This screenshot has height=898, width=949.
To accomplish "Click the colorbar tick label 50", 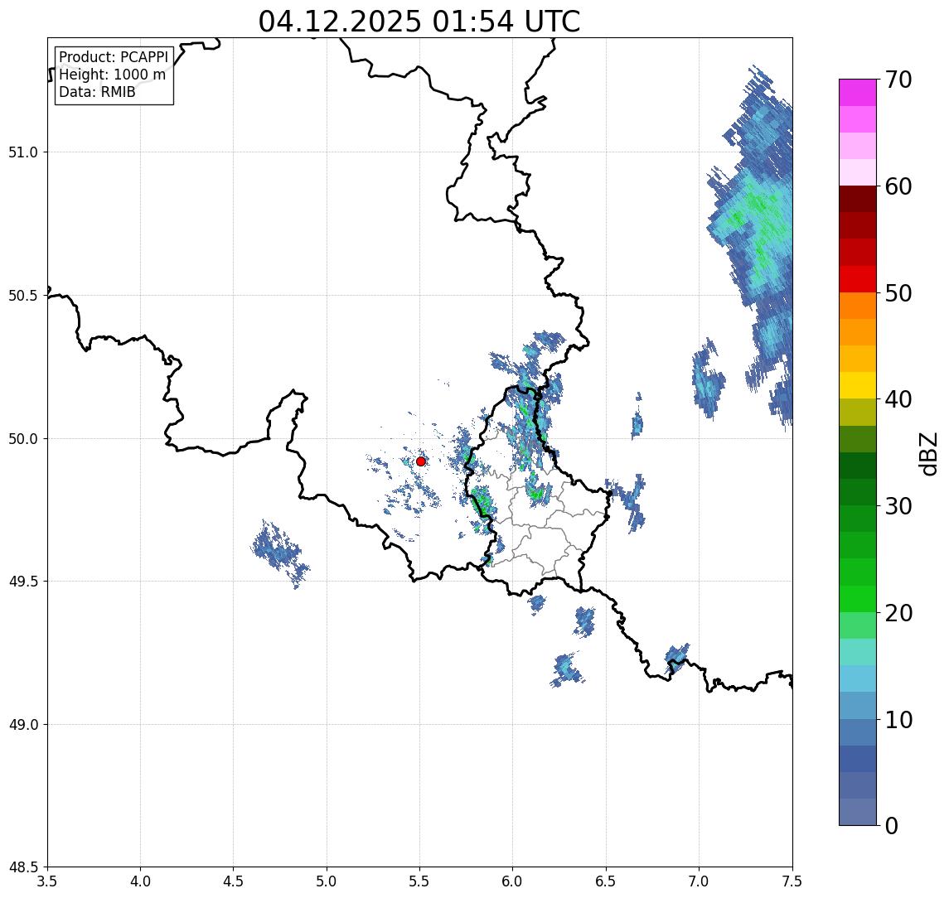I will [898, 293].
